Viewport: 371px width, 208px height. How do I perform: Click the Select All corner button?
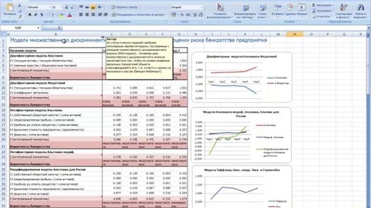point(3,35)
